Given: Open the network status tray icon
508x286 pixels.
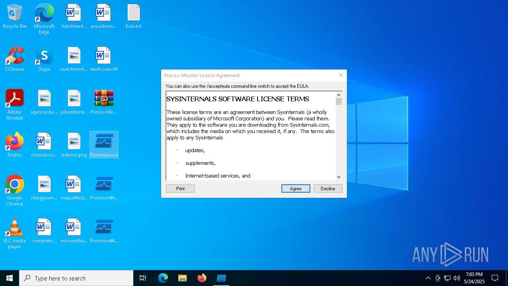Looking at the screenshot, I should point(447,278).
